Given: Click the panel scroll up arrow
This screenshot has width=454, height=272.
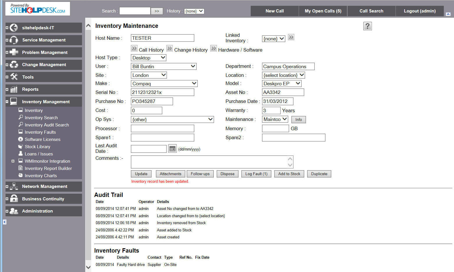Looking at the screenshot, I should (x=88, y=26).
